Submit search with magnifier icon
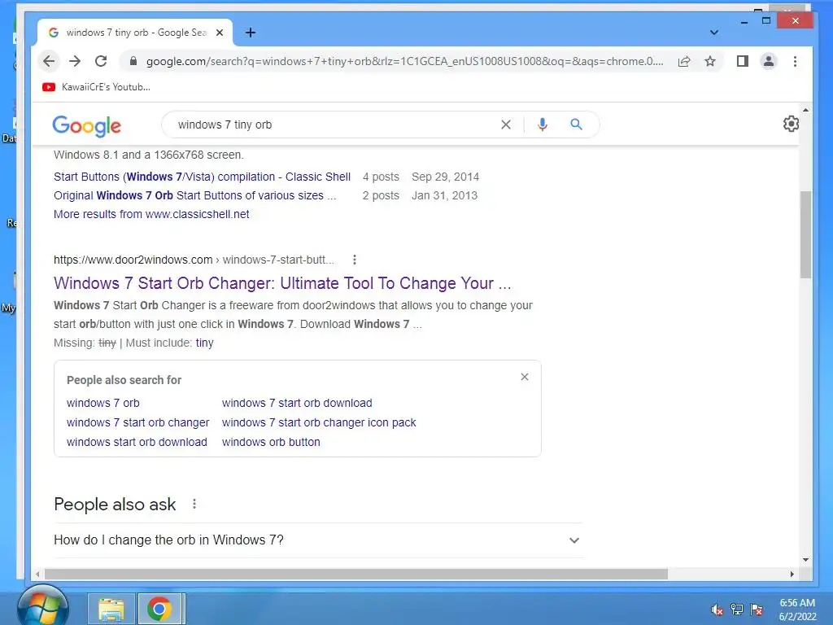The height and width of the screenshot is (625, 833). tap(576, 125)
